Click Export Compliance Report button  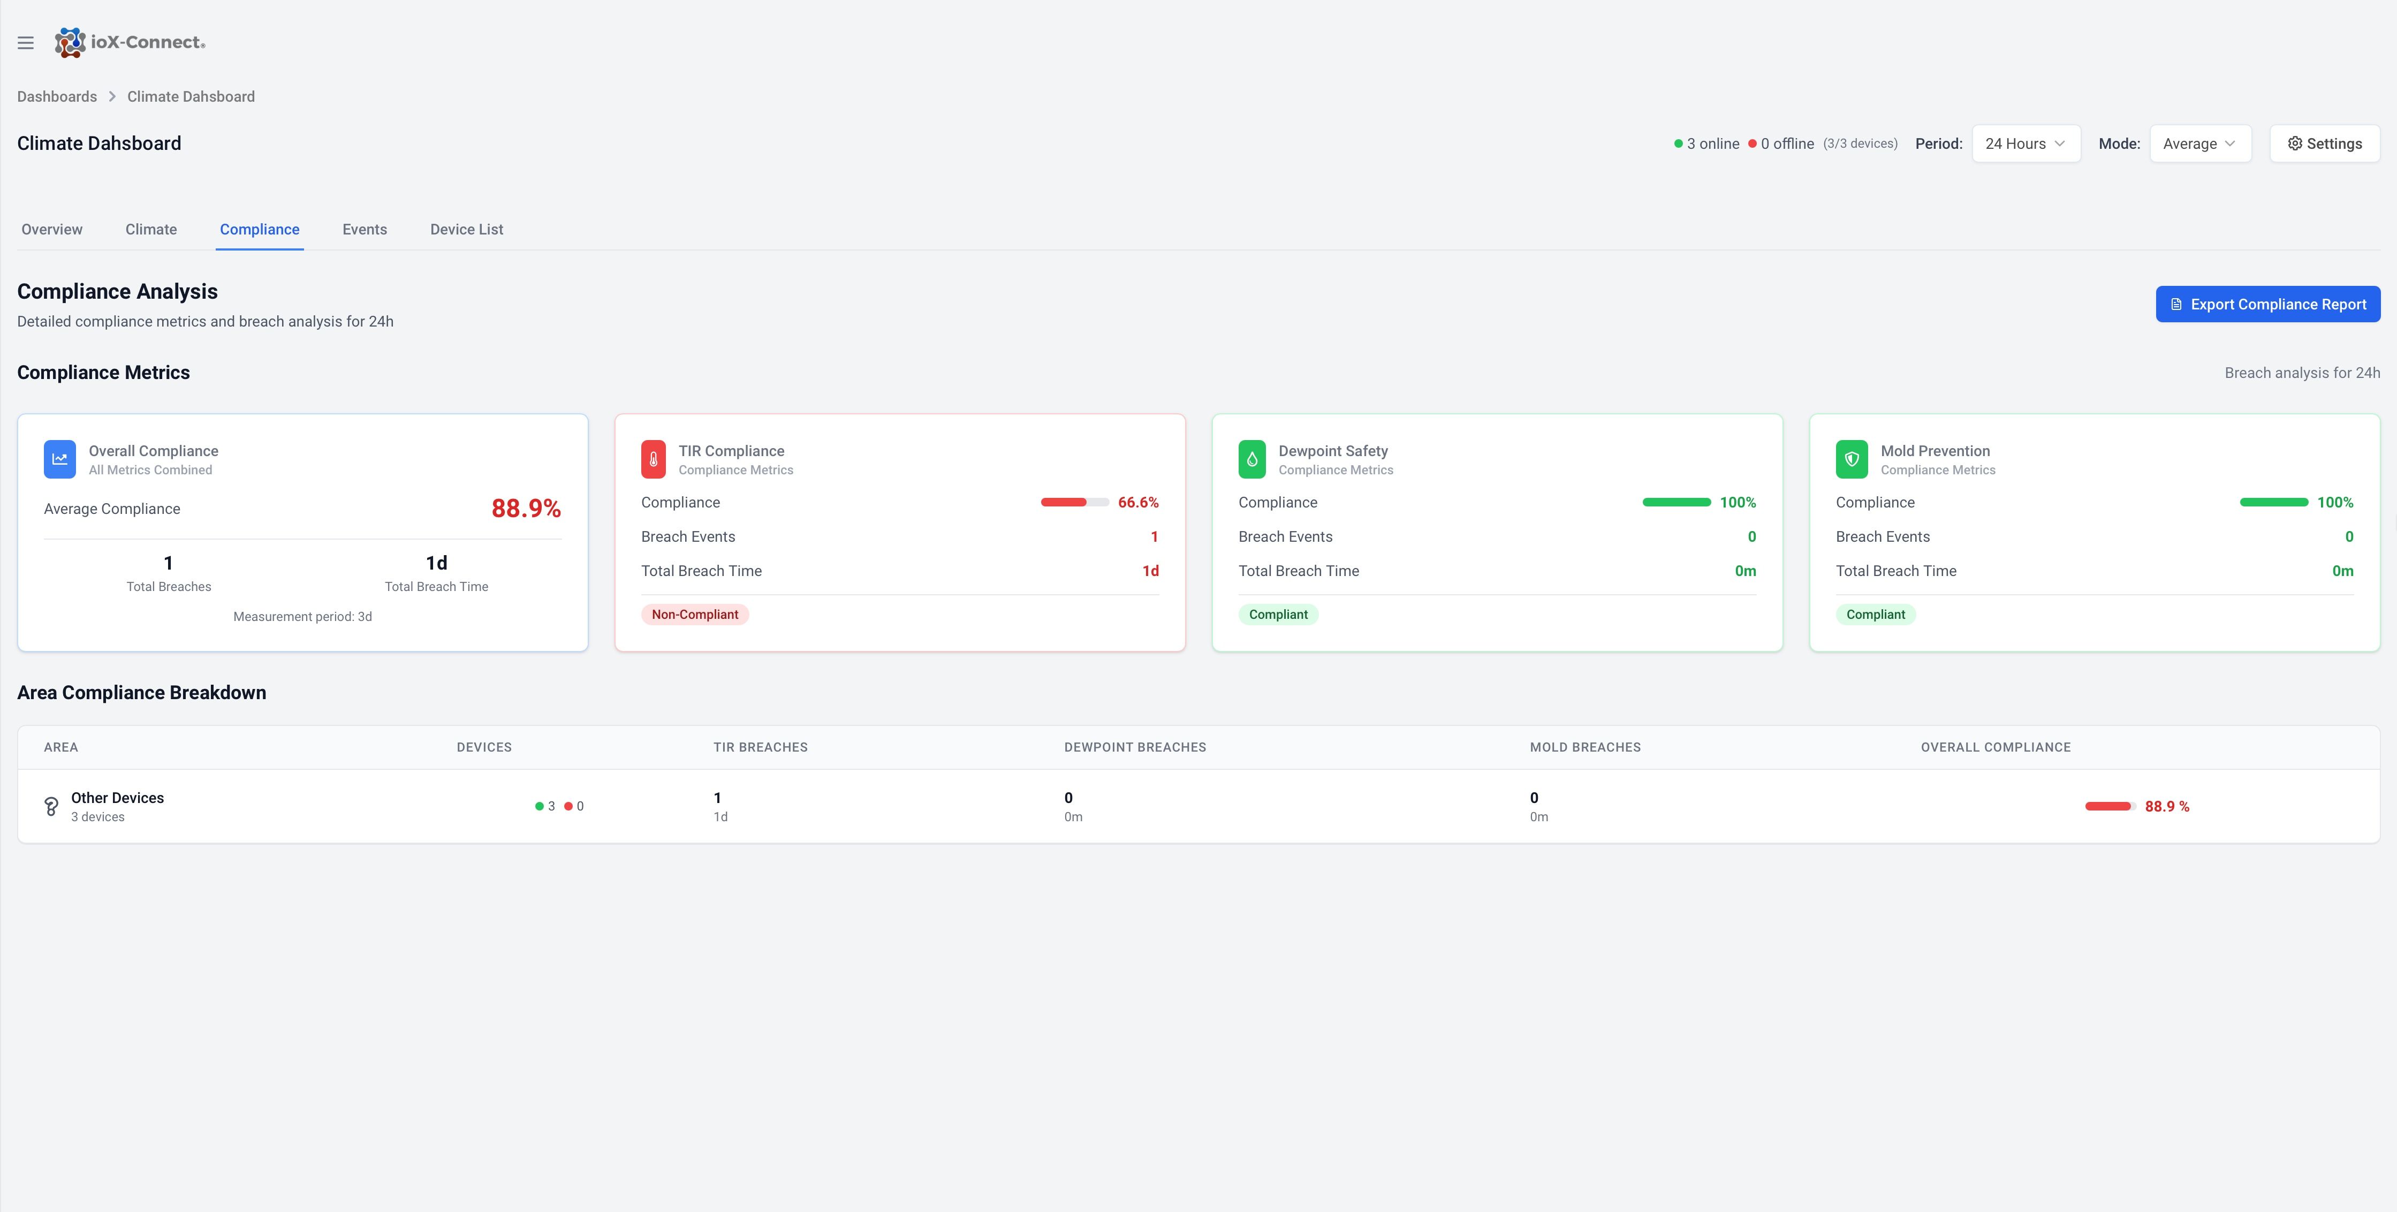point(2267,305)
